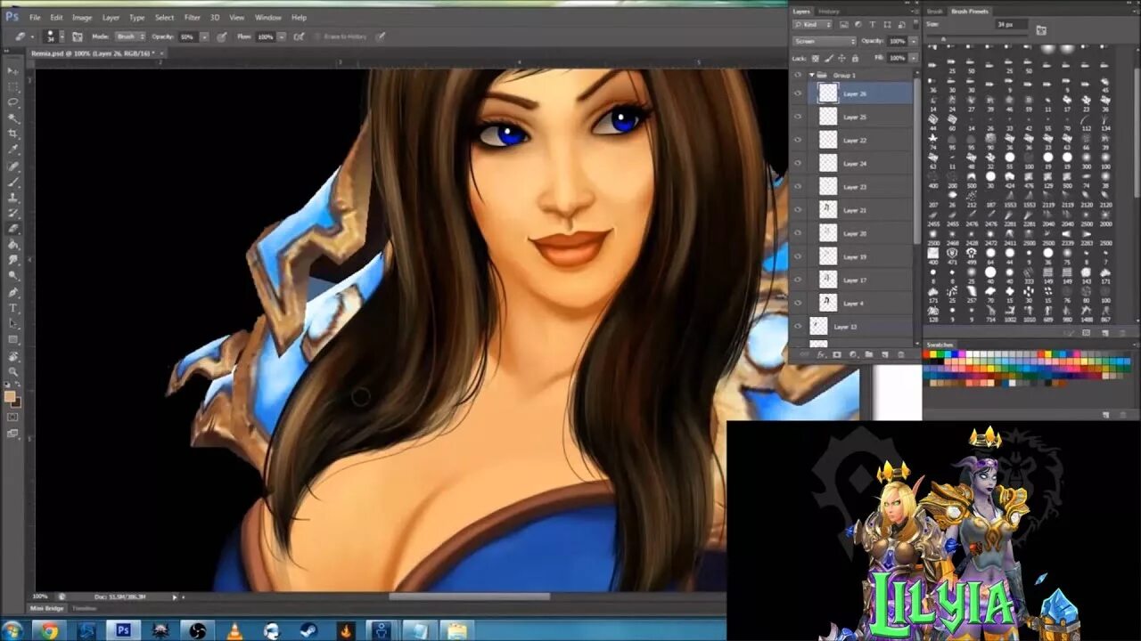Select the Eyedropper tool
The height and width of the screenshot is (641, 1141).
12,150
